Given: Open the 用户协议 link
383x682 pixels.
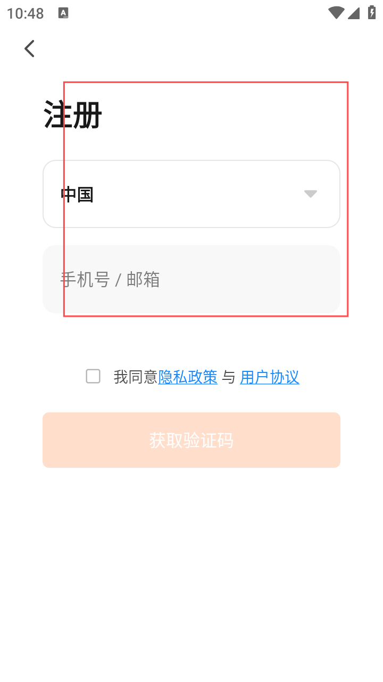Looking at the screenshot, I should [x=270, y=377].
